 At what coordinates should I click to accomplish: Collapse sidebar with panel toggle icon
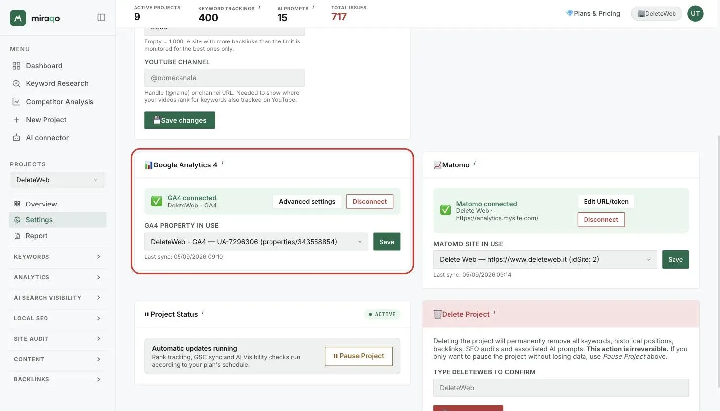coord(101,18)
